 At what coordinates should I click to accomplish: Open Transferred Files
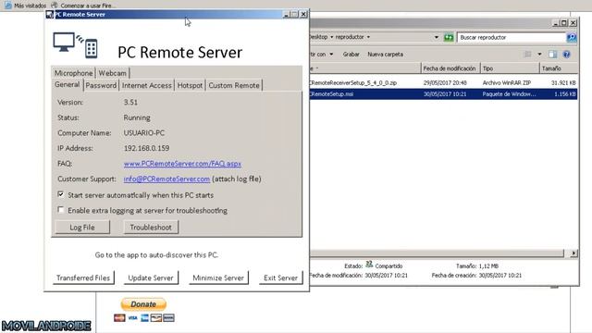[x=83, y=277]
